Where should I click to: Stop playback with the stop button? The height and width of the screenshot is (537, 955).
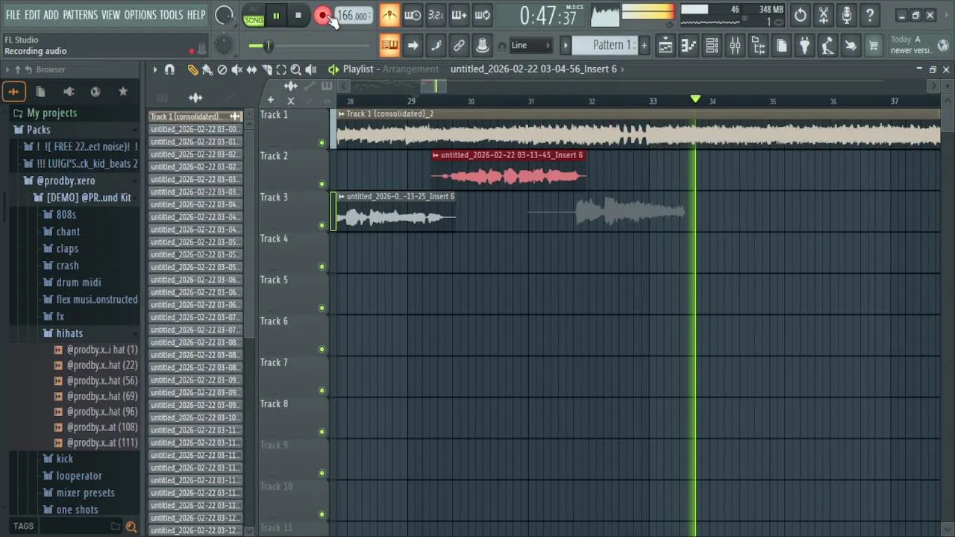coord(298,16)
